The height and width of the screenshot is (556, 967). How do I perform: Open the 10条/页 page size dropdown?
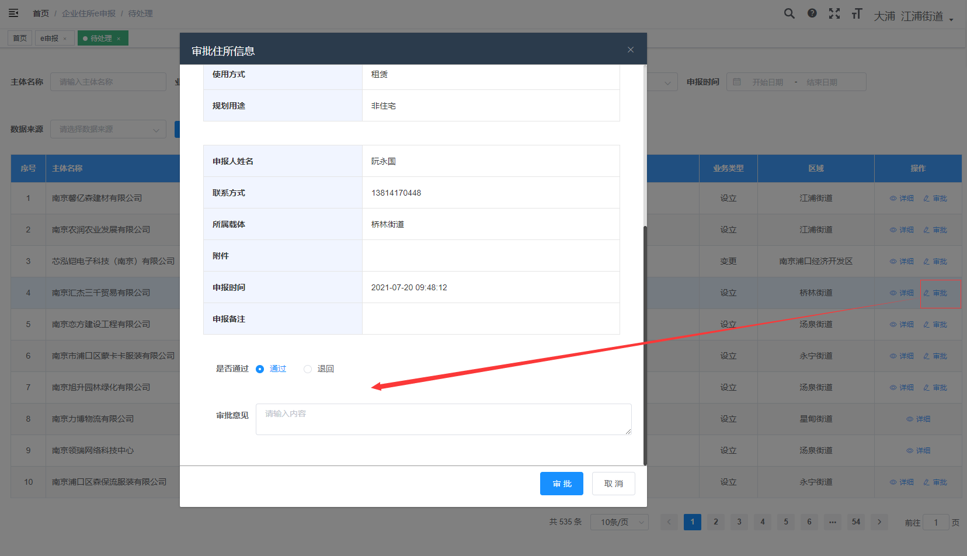(x=620, y=522)
